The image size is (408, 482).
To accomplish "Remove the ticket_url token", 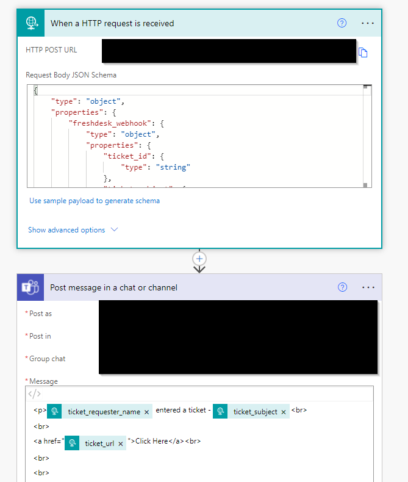I will (x=120, y=444).
